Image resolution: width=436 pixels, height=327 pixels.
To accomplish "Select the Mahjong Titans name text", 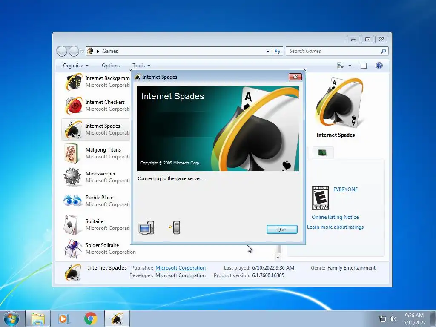I will (x=103, y=150).
